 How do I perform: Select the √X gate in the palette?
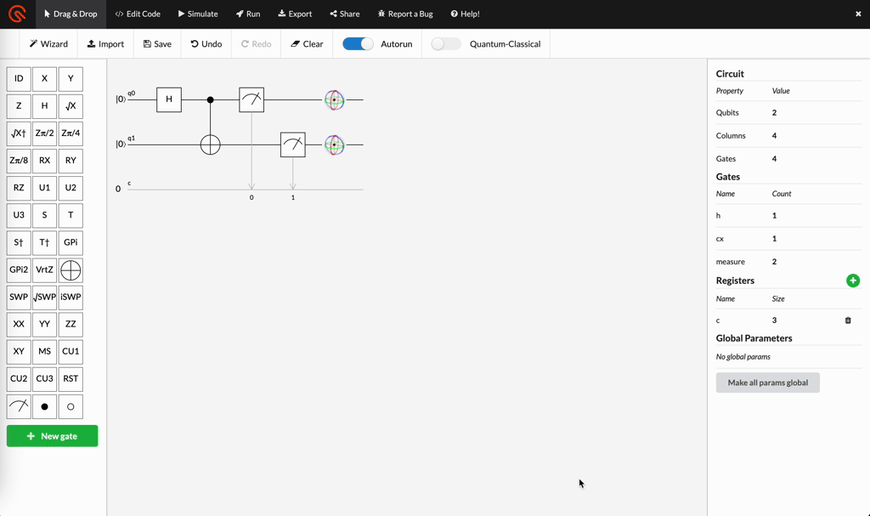click(x=70, y=105)
